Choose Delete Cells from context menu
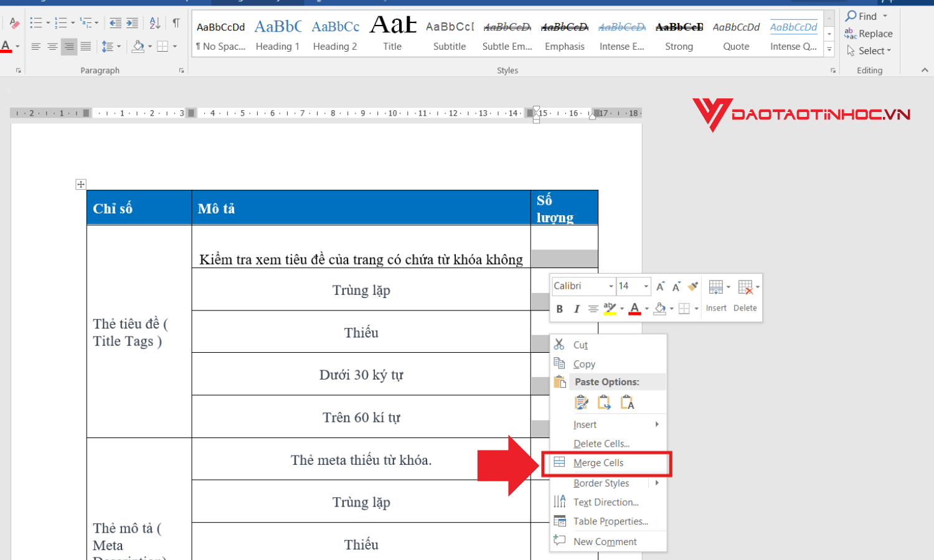The width and height of the screenshot is (934, 560). (608, 444)
